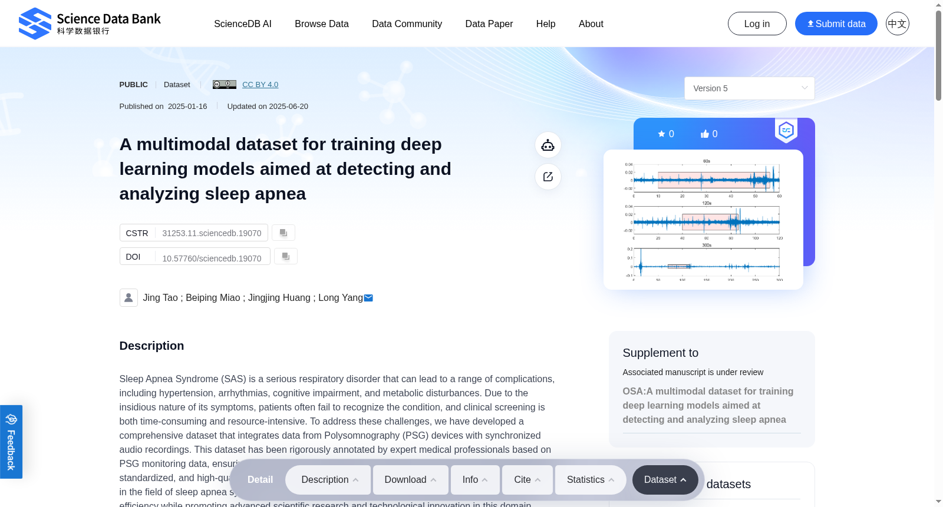Viewport: 943px width, 507px height.
Task: Click the Science Data Bank logo
Action: point(90,24)
